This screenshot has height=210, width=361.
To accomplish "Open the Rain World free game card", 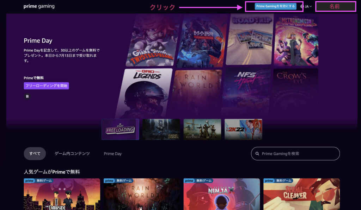I will 142,194.
